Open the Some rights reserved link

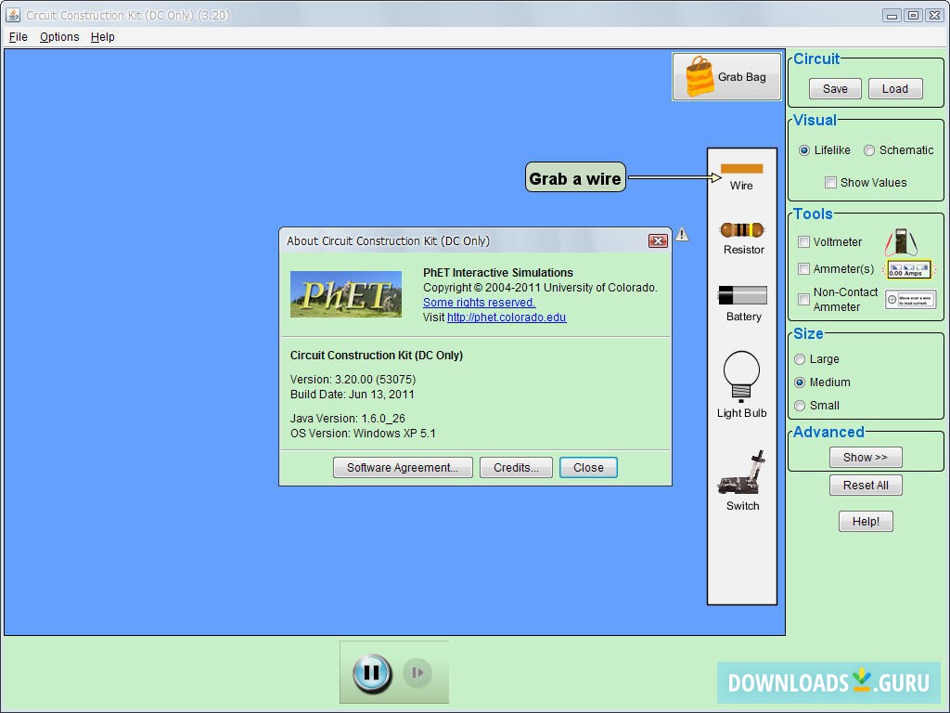tap(479, 303)
